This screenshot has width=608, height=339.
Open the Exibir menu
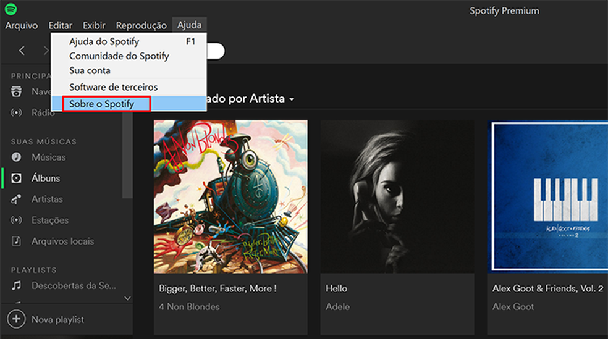94,25
